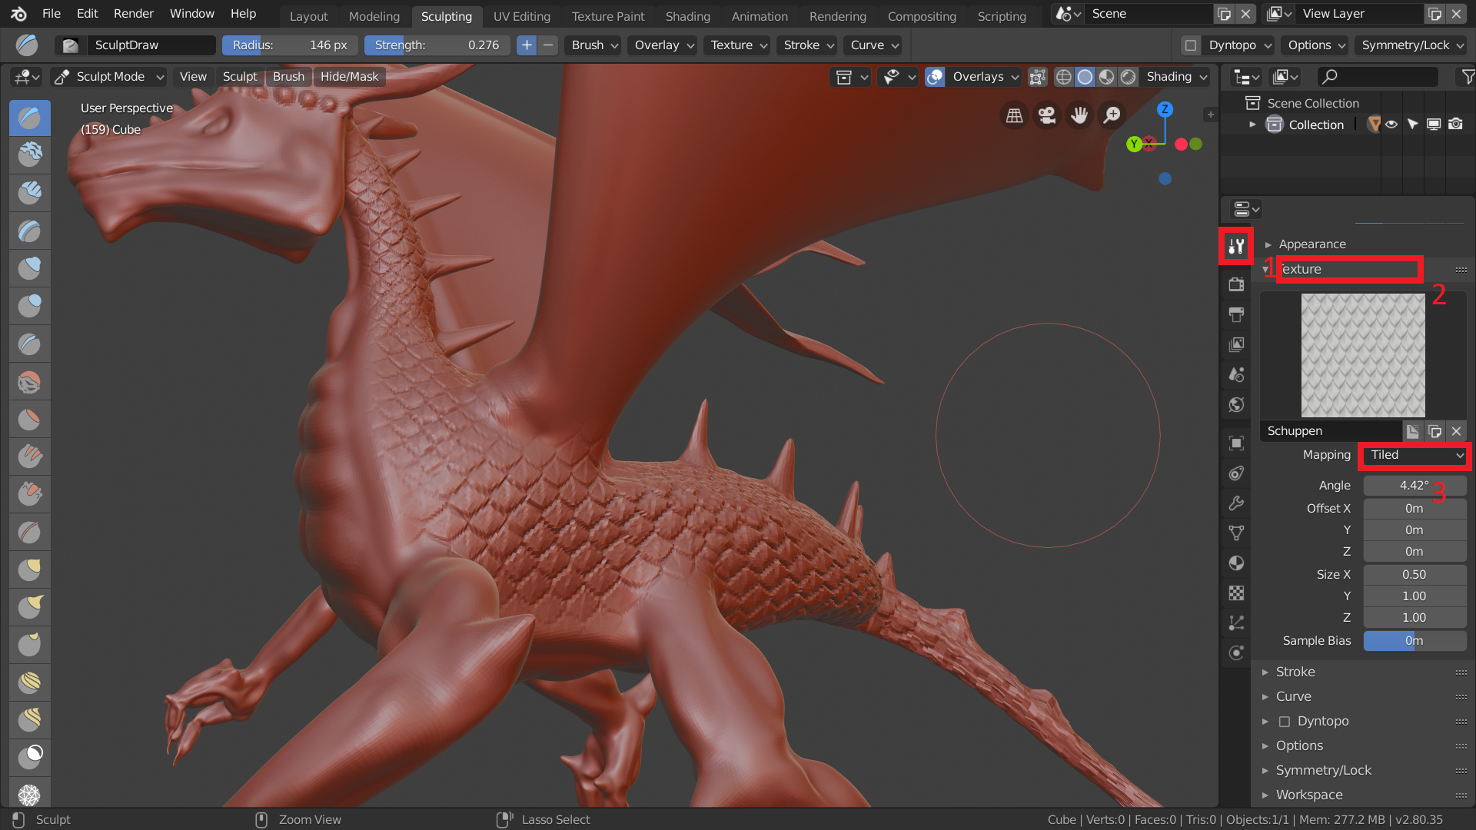Enable the Dyntopo checkbox in header

1190,45
